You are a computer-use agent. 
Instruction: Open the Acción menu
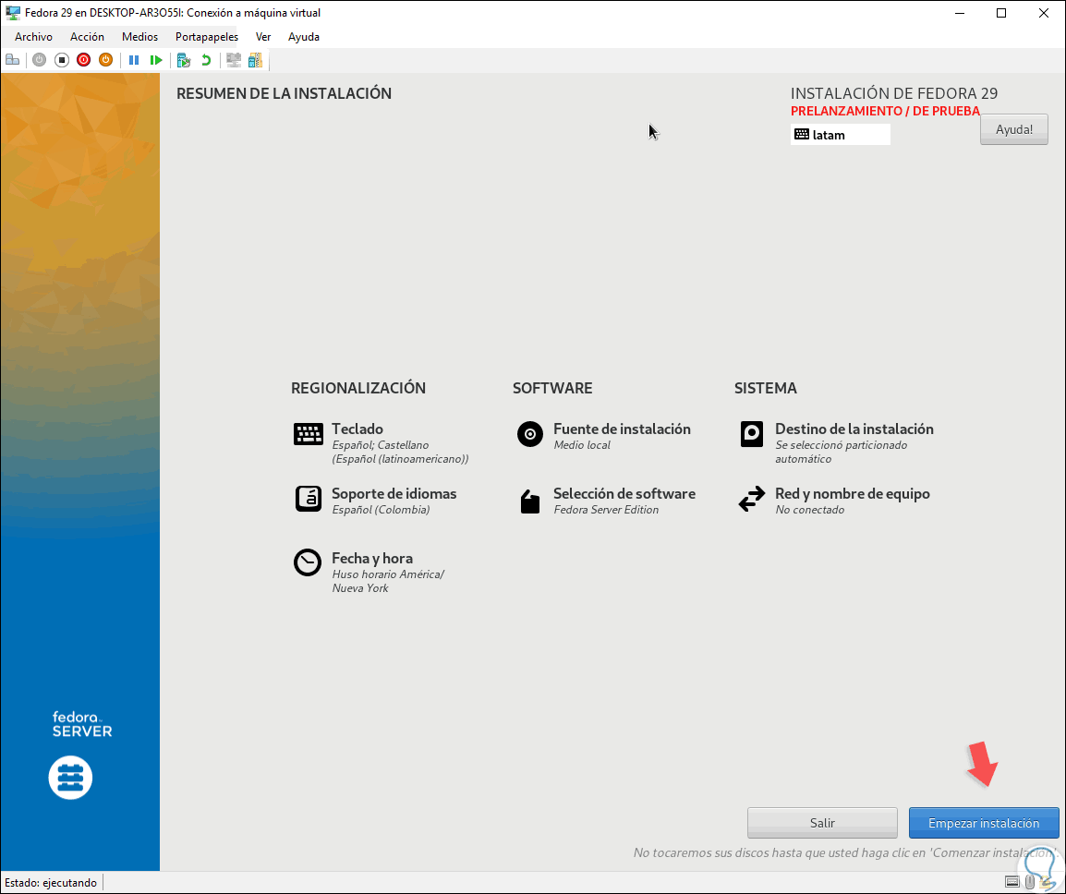click(87, 37)
